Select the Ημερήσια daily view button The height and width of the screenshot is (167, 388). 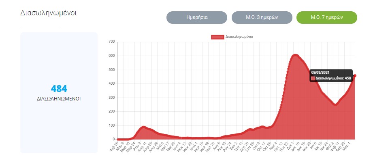point(197,18)
